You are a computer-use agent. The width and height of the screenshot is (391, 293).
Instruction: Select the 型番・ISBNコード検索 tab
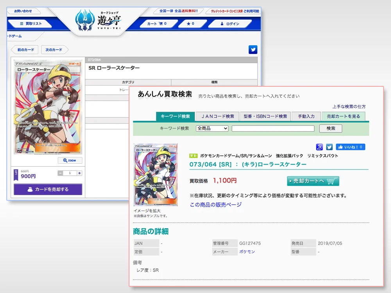(x=265, y=116)
